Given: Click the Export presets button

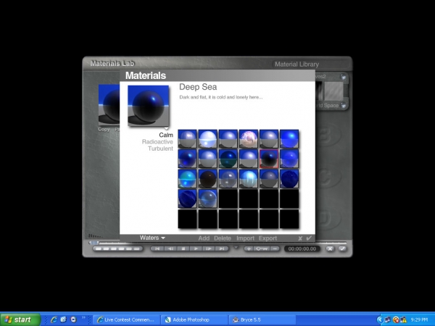Looking at the screenshot, I should click(268, 238).
